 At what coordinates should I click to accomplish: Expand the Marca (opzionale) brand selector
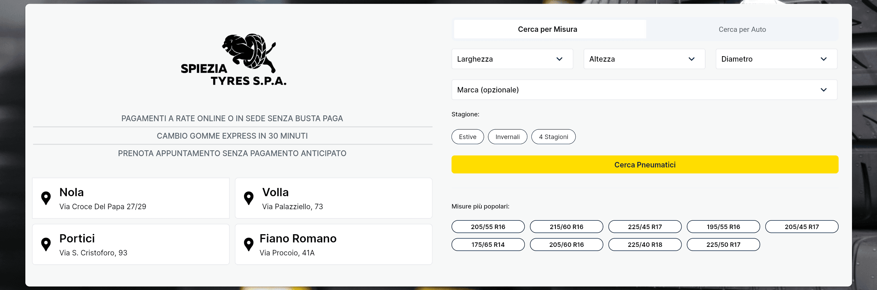coord(644,90)
